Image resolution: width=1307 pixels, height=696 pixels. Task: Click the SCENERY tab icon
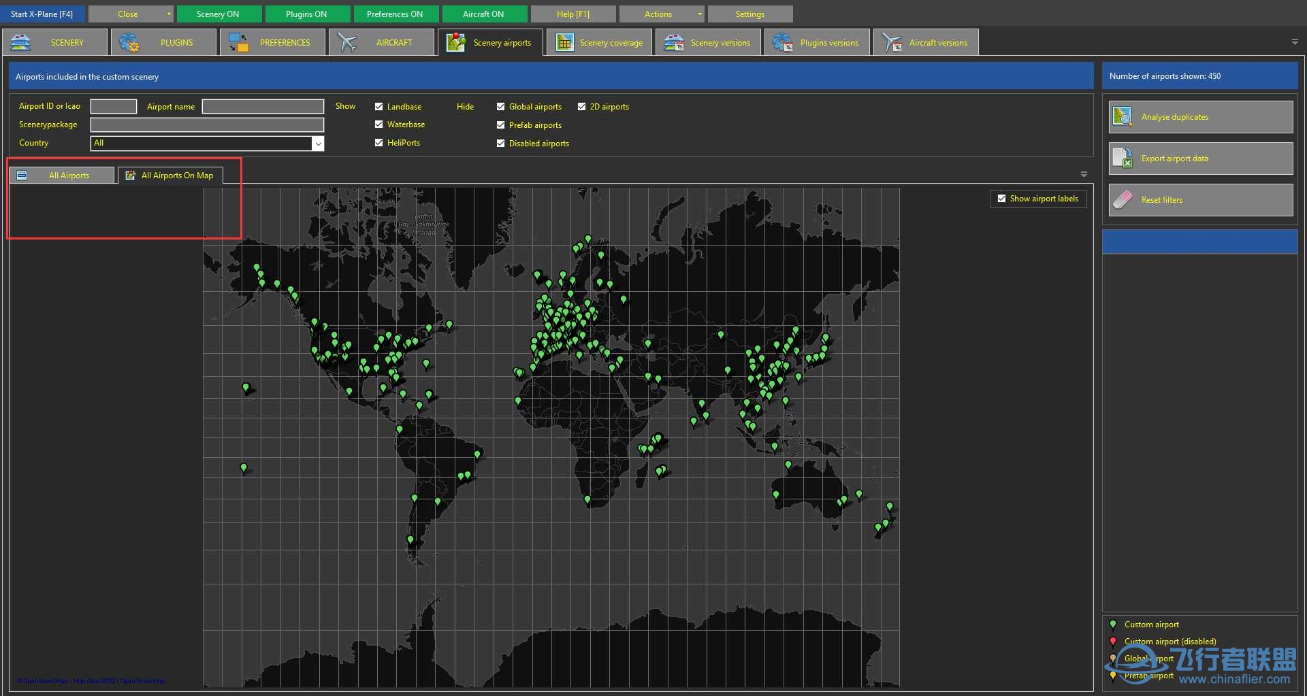tap(20, 42)
